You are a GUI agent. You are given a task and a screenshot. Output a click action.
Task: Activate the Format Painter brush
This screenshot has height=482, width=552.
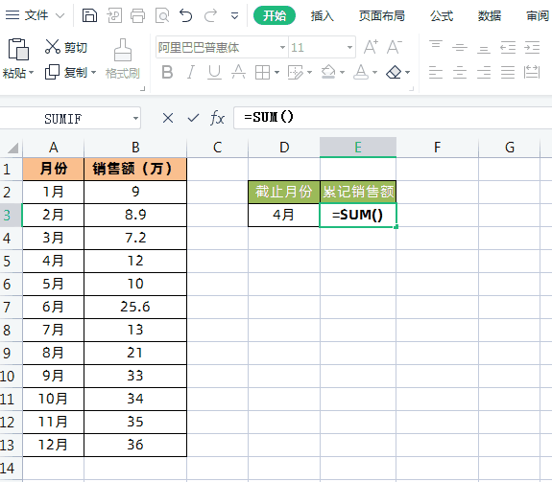click(123, 50)
